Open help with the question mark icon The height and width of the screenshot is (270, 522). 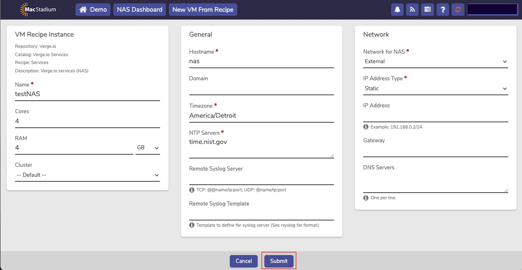(442, 9)
